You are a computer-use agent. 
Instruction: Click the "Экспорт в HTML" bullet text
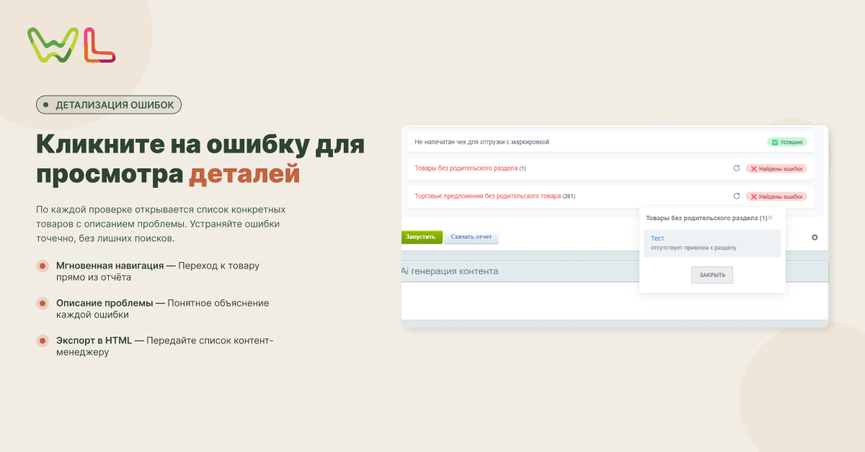(x=94, y=340)
